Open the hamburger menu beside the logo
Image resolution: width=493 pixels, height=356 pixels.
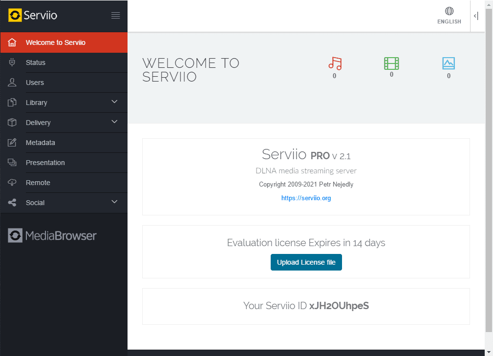[x=115, y=15]
